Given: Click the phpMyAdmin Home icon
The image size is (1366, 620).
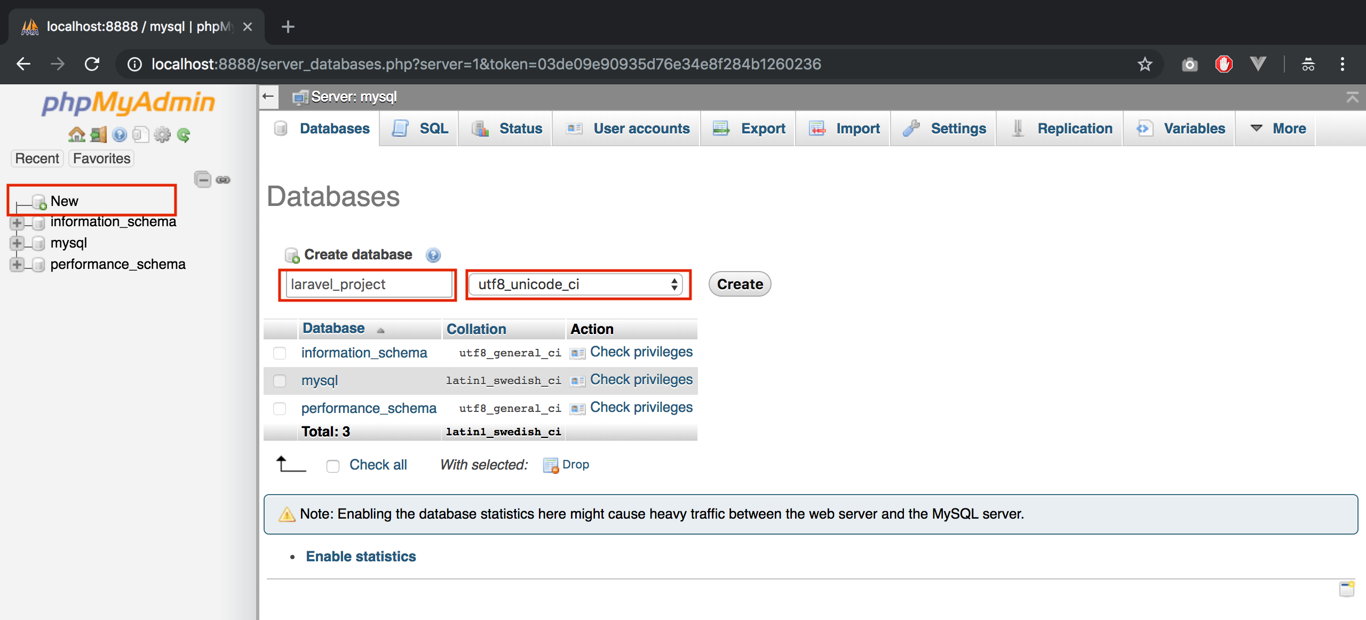Looking at the screenshot, I should (76, 134).
